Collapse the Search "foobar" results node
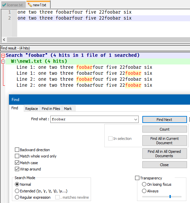 (3, 56)
